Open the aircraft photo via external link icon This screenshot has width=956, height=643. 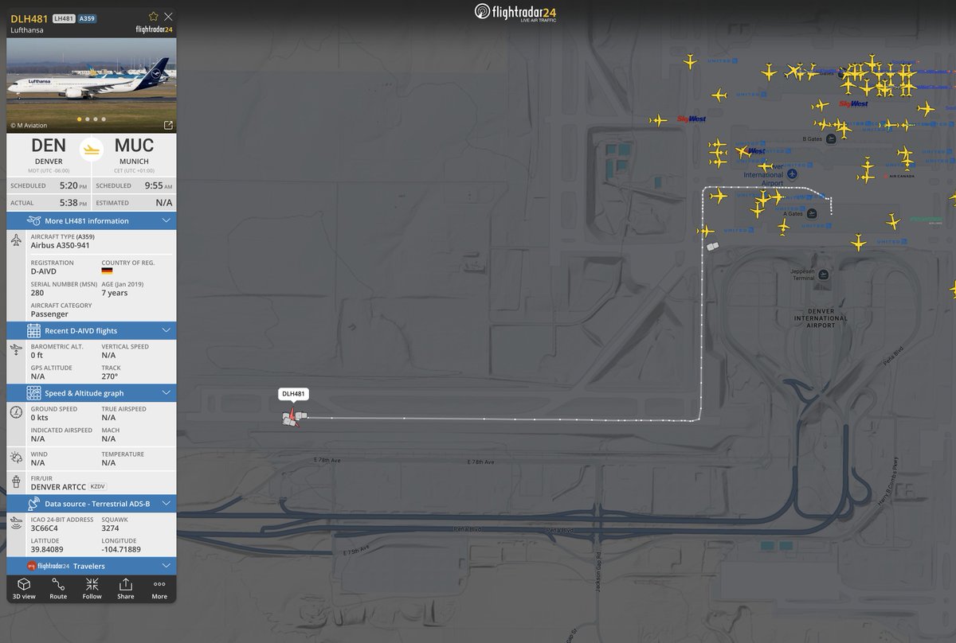[x=167, y=125]
